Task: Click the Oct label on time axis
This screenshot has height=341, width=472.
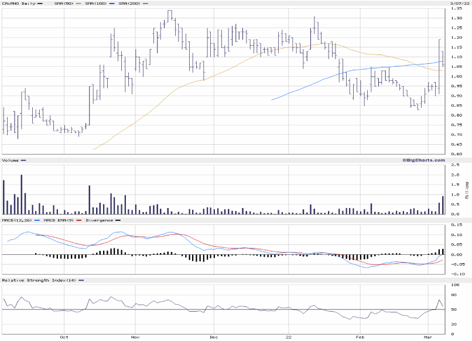Action: click(64, 337)
